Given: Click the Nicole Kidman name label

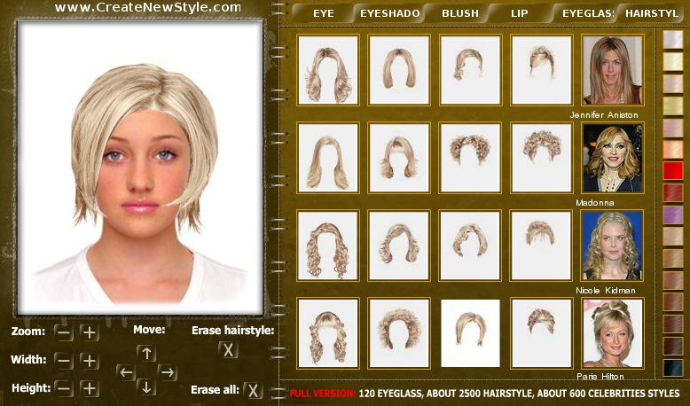Looking at the screenshot, I should tap(606, 290).
